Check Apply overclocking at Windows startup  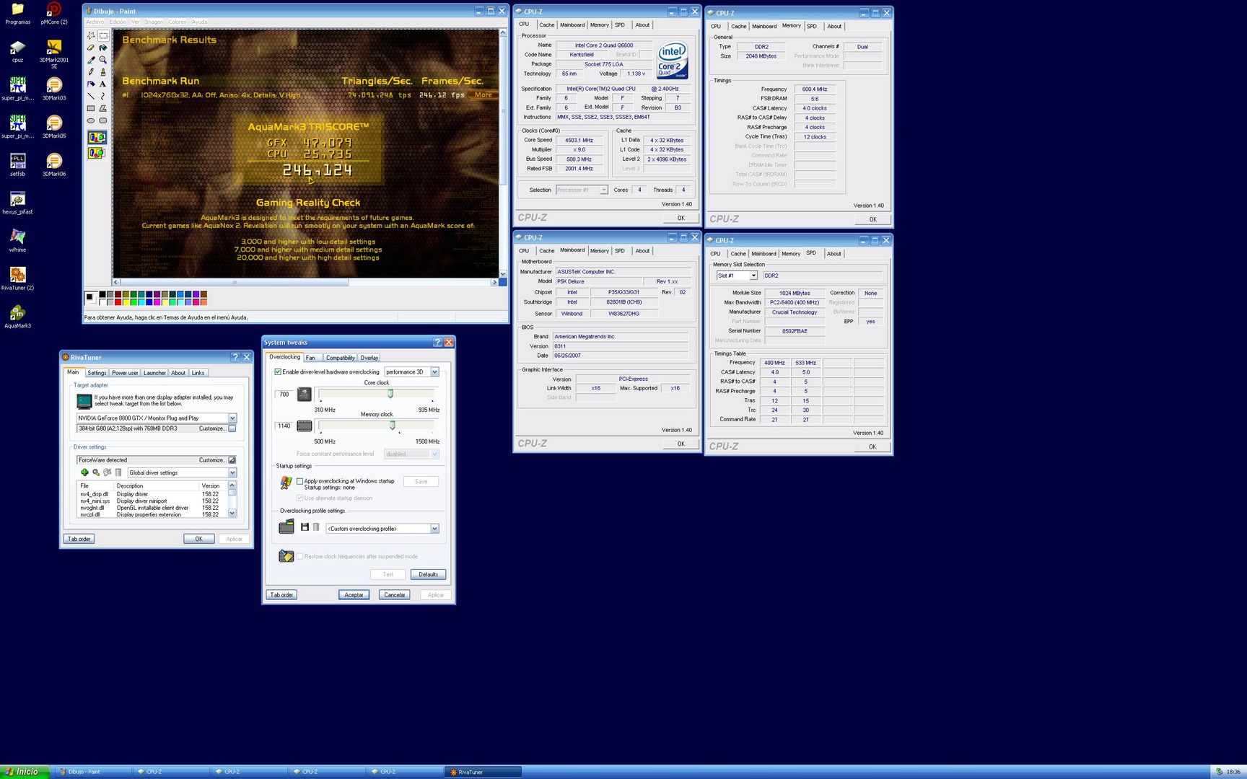pyautogui.click(x=300, y=481)
